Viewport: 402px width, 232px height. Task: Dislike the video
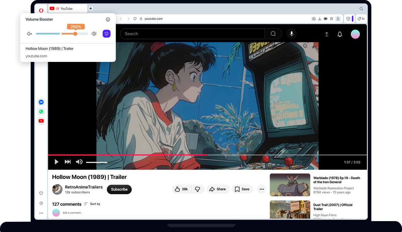198,189
